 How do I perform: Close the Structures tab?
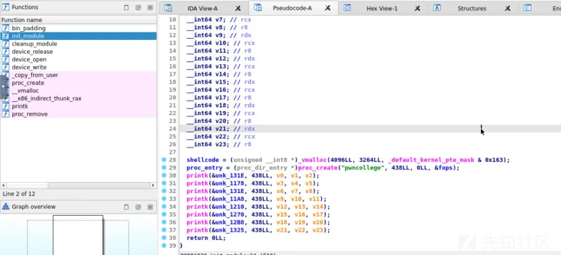[x=507, y=8]
